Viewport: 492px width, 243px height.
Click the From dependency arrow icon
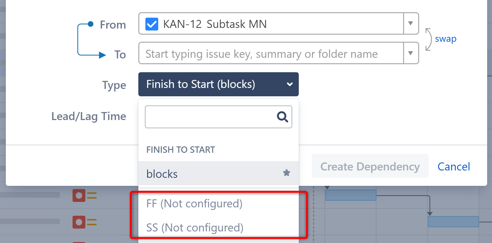click(x=90, y=24)
